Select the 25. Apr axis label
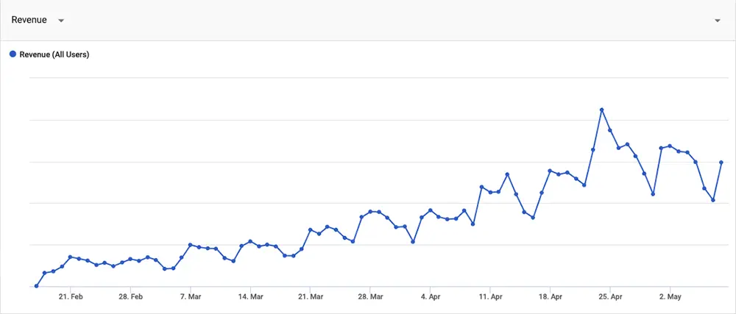The height and width of the screenshot is (314, 736). click(x=610, y=296)
